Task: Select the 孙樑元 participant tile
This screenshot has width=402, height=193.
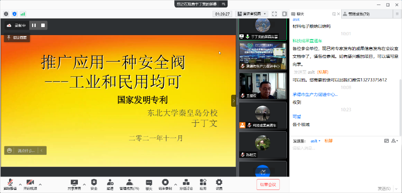Action: click(263, 145)
